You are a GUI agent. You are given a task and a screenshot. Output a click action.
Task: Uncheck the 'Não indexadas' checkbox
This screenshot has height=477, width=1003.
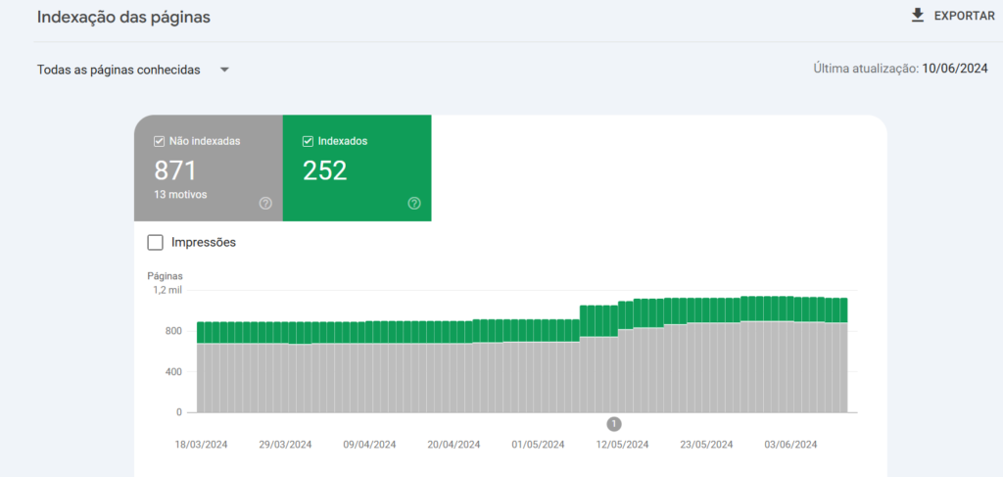pos(160,141)
